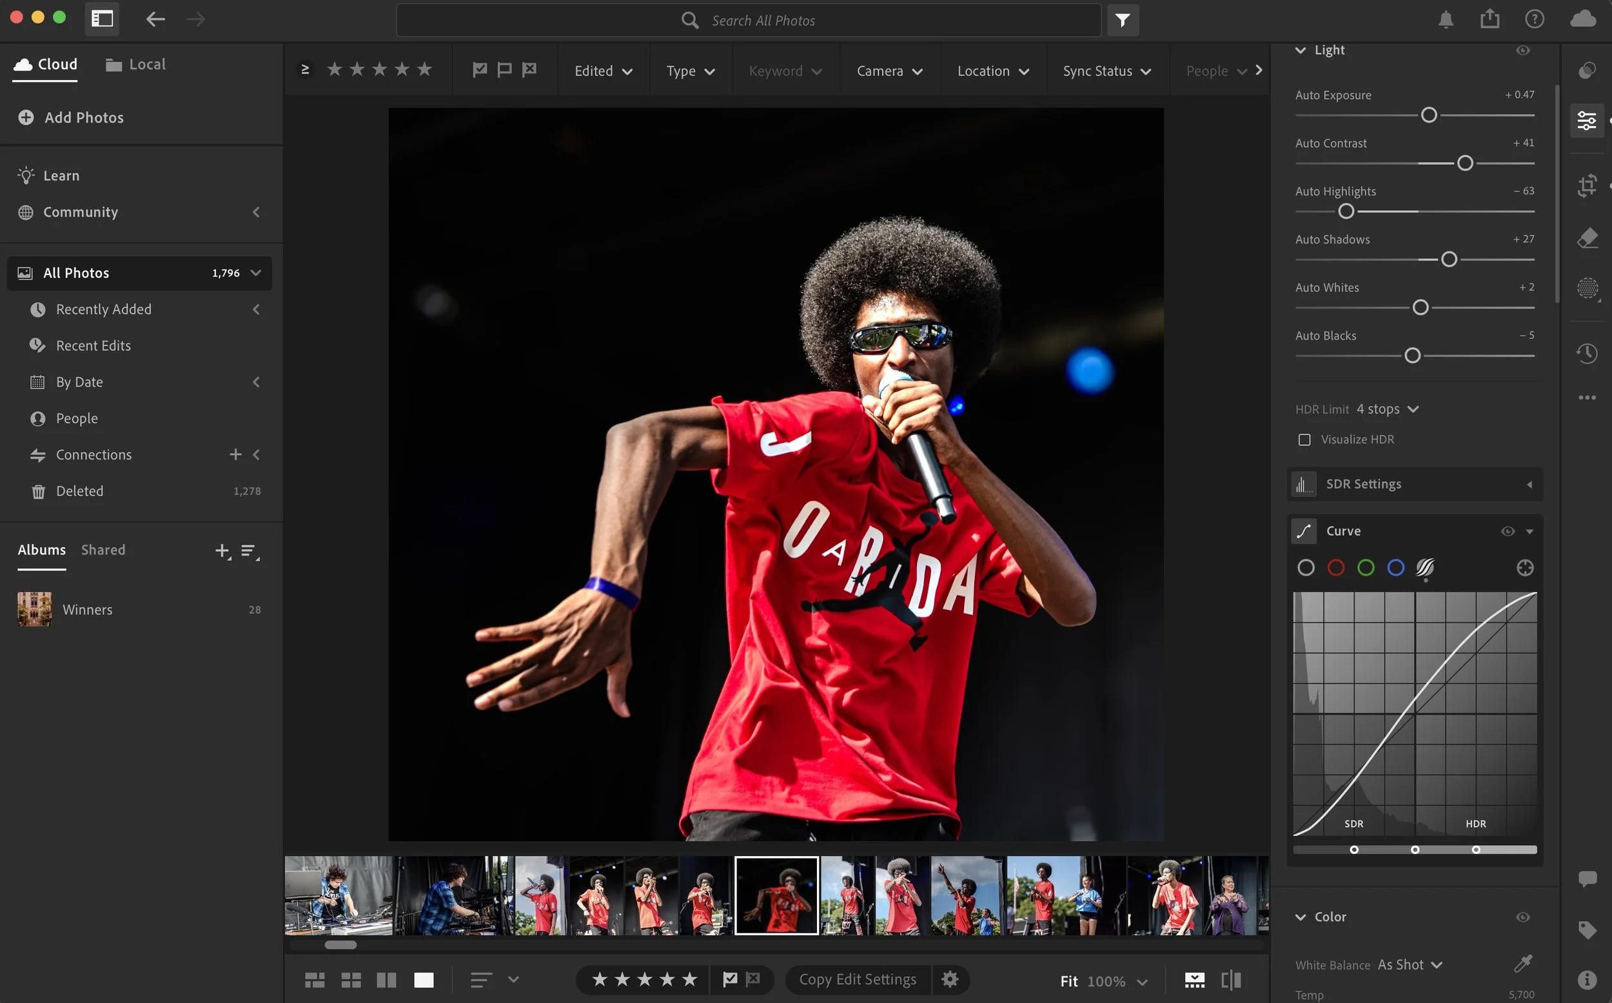
Task: Select the red channel curve
Action: click(x=1335, y=568)
